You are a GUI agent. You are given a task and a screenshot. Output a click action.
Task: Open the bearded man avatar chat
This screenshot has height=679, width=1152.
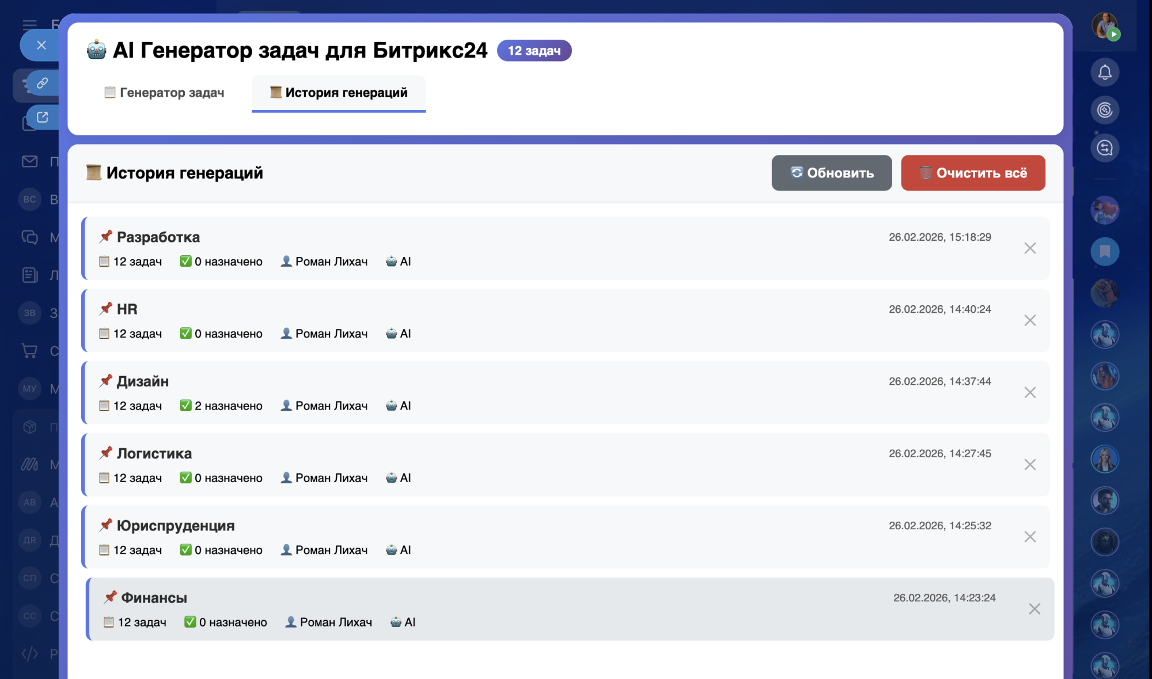pos(1105,500)
